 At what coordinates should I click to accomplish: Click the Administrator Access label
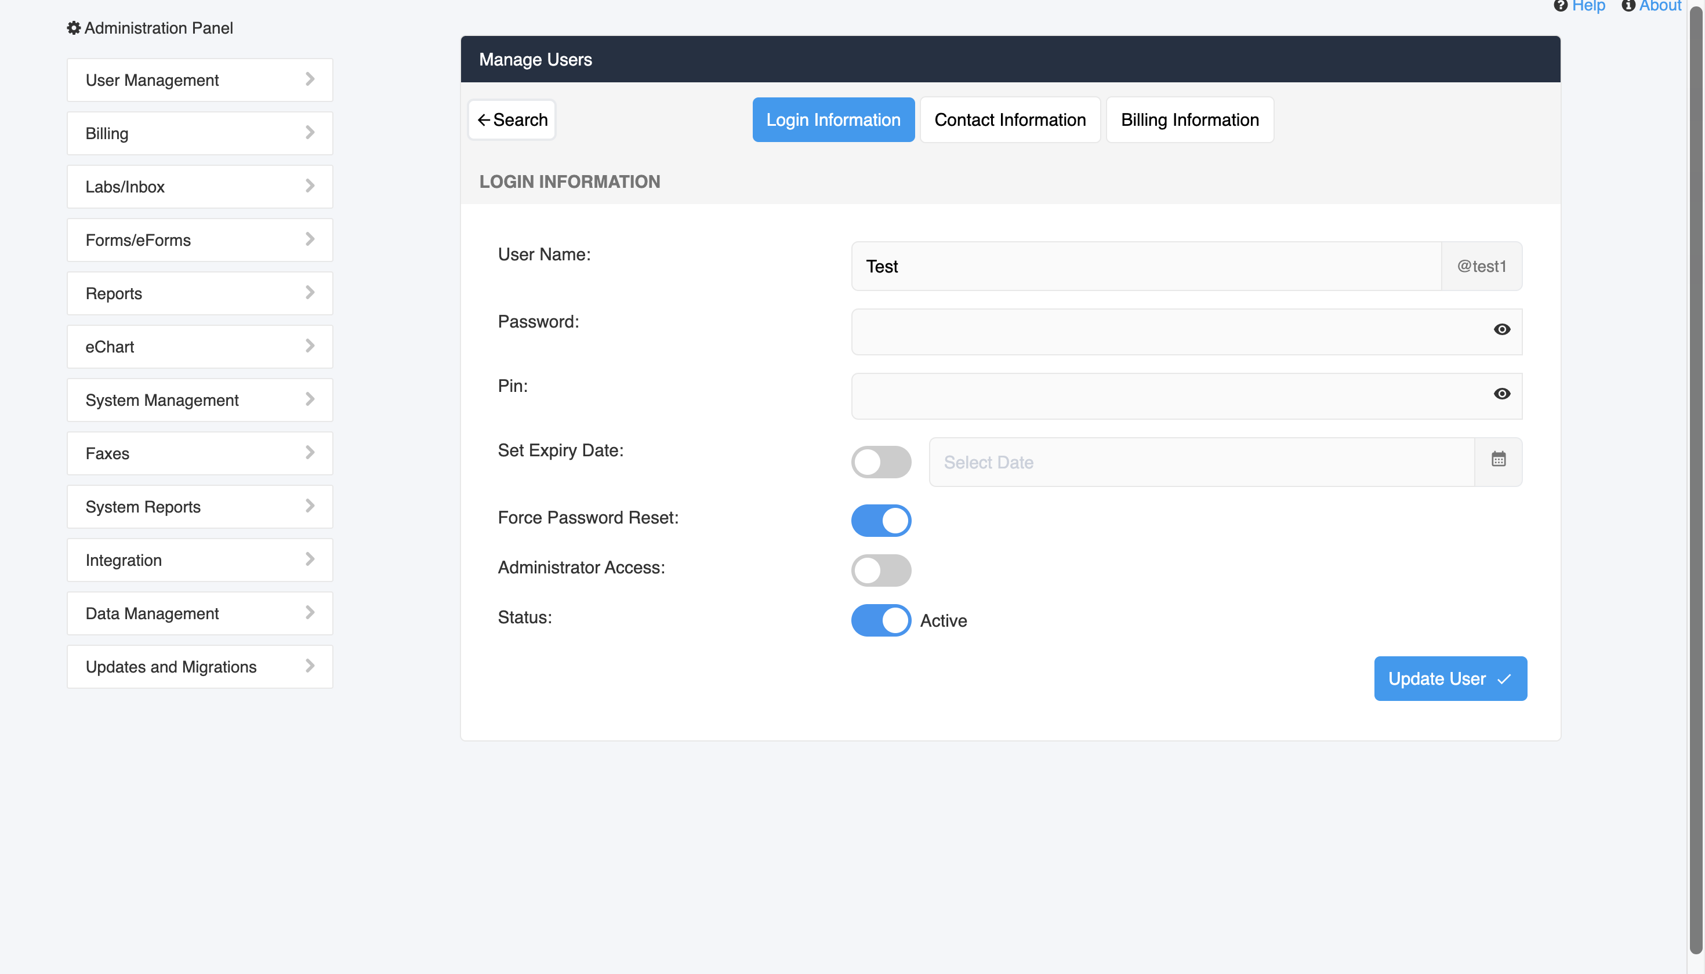[581, 567]
